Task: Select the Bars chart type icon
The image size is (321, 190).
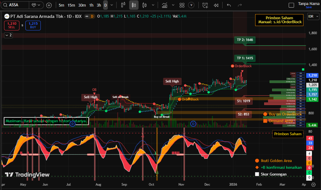Action: point(123,5)
